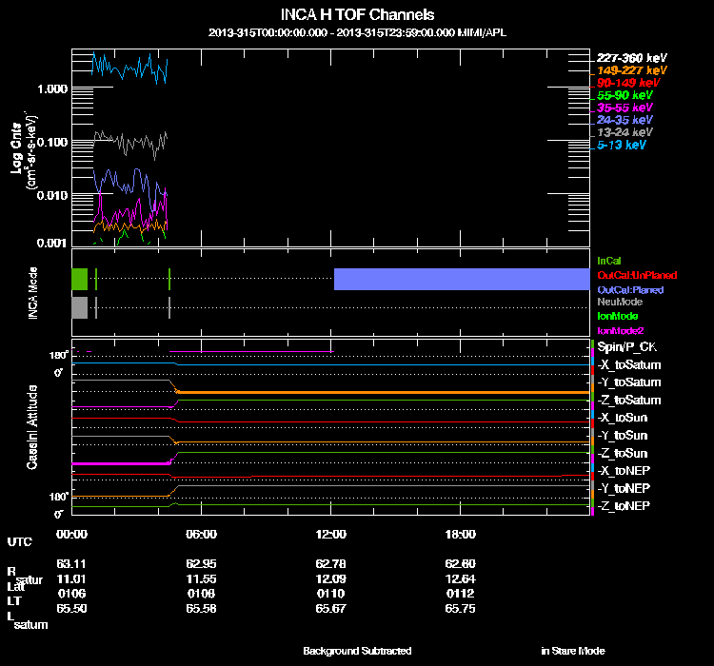Click the -Z_toSun attitude label
Image resolution: width=714 pixels, height=666 pixels.
coord(622,453)
